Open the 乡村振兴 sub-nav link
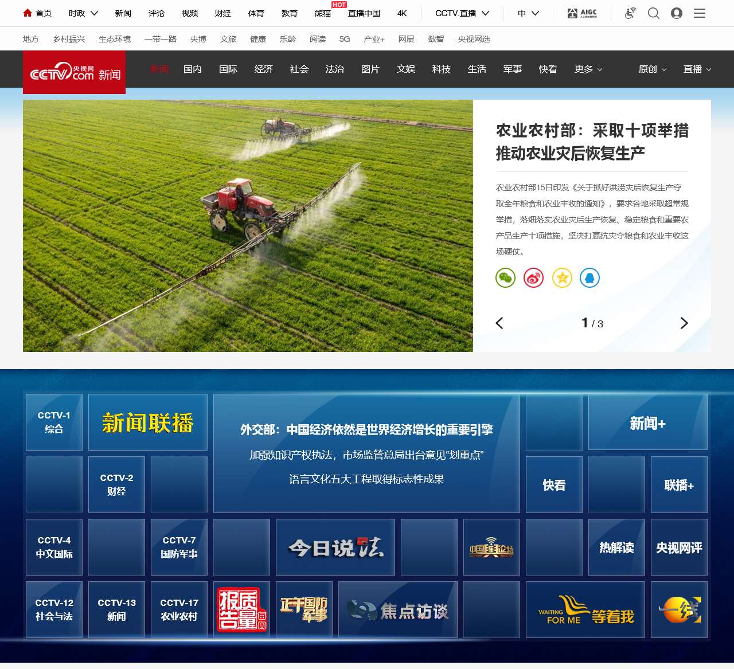The height and width of the screenshot is (669, 734). 69,39
